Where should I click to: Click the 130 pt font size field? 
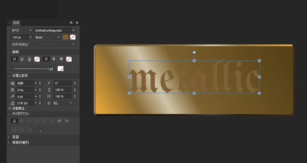pyautogui.click(x=19, y=37)
